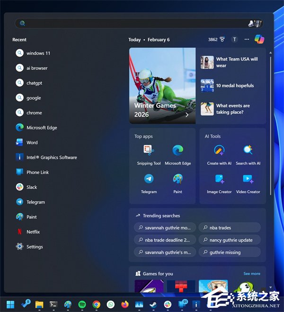Screen dimensions: 284x312
Task: Click the search input field at top
Action: (x=139, y=23)
